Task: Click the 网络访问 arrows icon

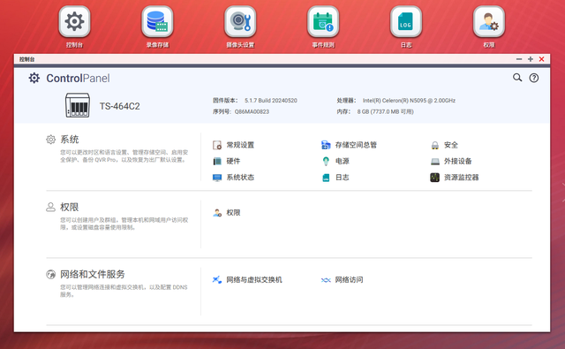Action: (x=326, y=280)
